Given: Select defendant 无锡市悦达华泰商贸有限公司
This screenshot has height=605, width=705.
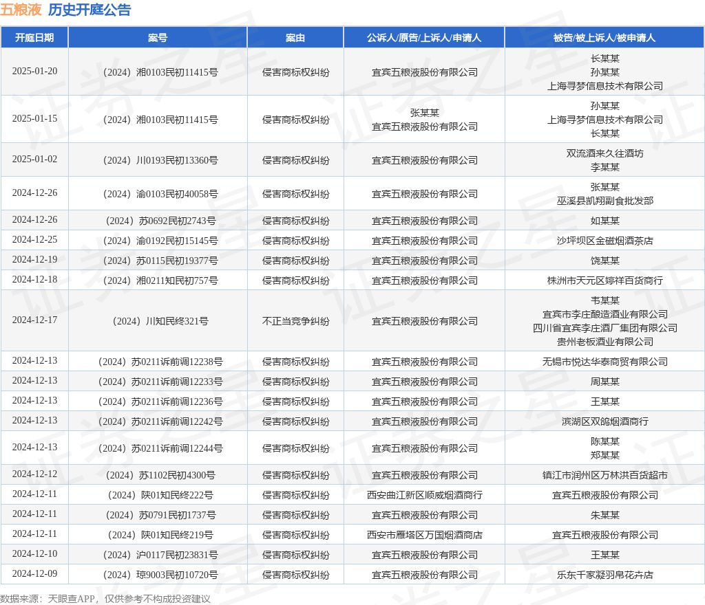Looking at the screenshot, I should tap(604, 362).
